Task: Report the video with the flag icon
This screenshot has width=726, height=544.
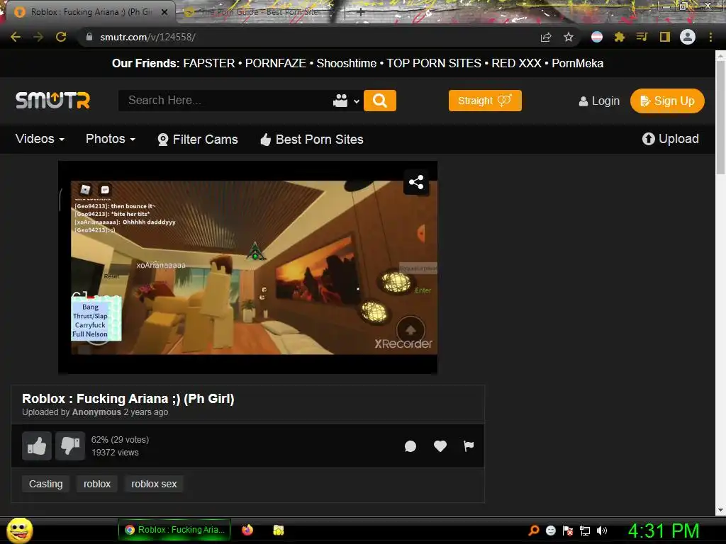Action: 469,446
